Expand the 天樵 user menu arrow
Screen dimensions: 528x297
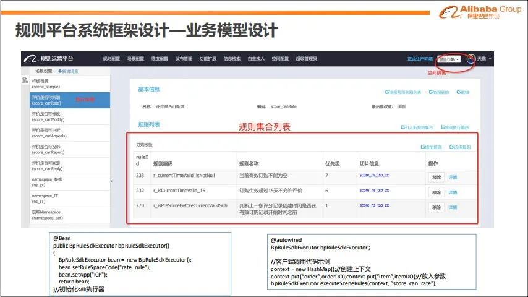[490, 59]
